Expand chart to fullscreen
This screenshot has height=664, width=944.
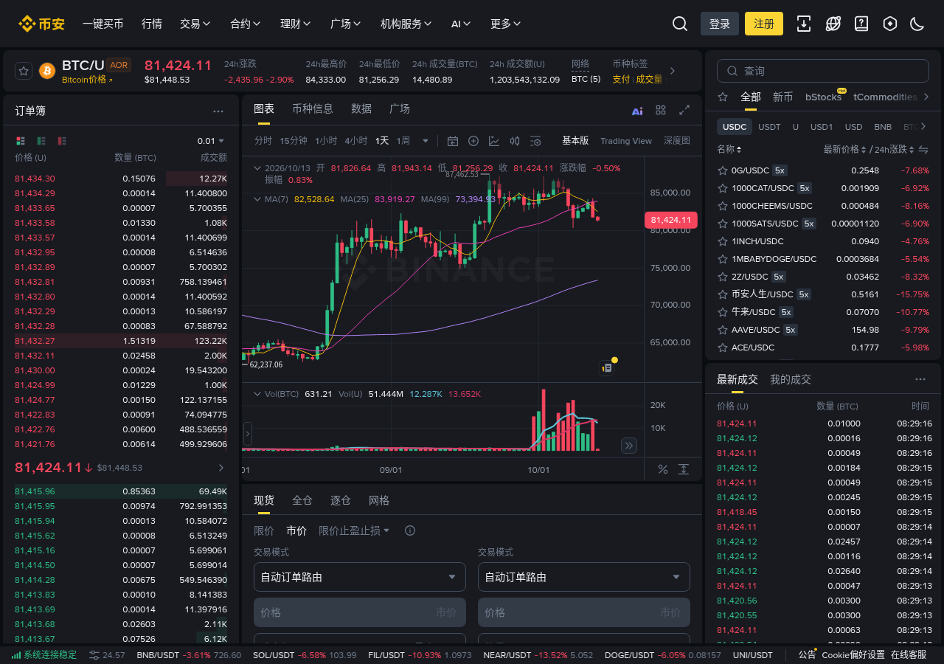pyautogui.click(x=684, y=110)
